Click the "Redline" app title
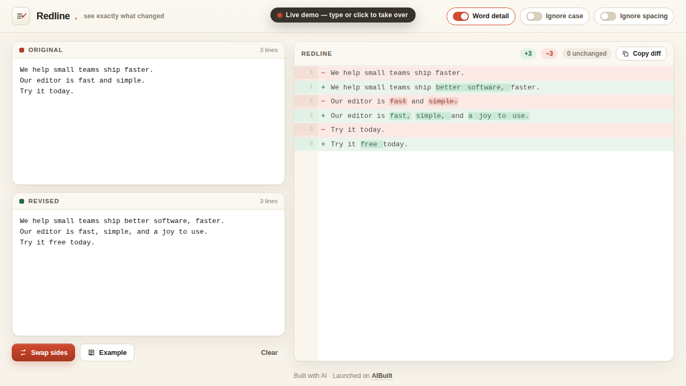This screenshot has width=686, height=386. [53, 16]
